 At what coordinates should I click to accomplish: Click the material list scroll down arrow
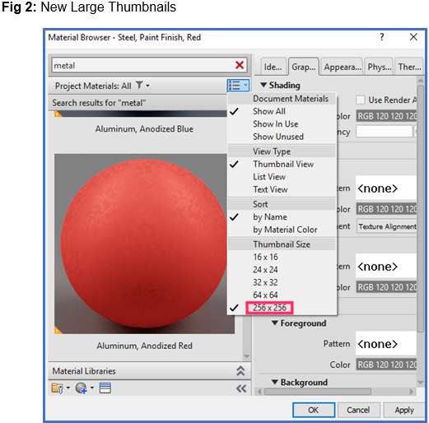coord(246,356)
